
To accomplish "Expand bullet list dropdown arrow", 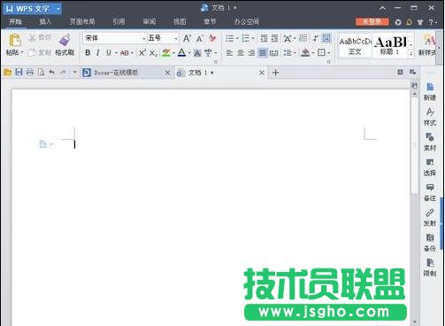I will pos(237,38).
